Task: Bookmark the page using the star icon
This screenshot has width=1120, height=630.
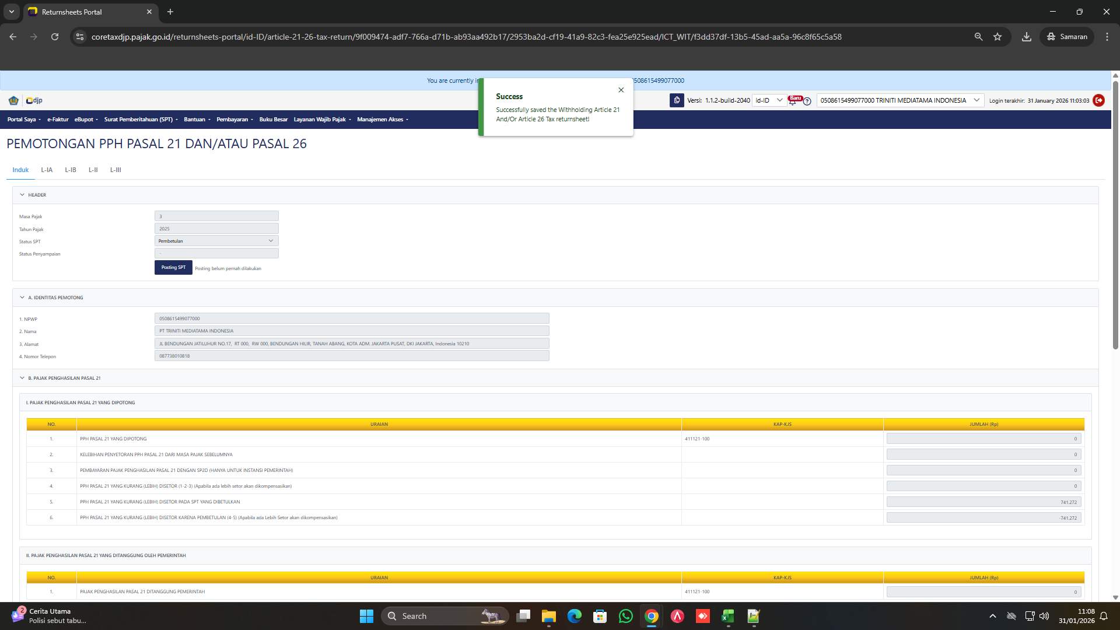Action: 998,36
